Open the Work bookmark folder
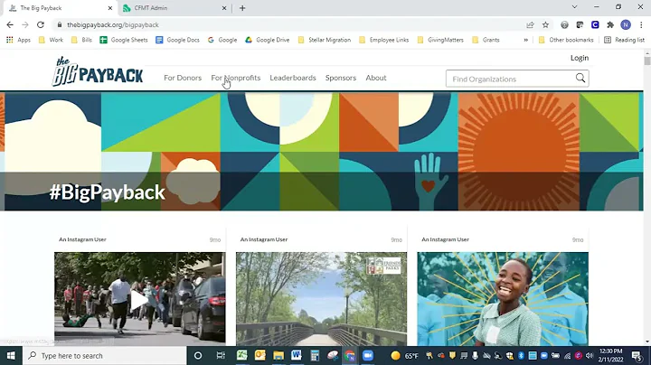This screenshot has height=365, width=651. point(51,40)
